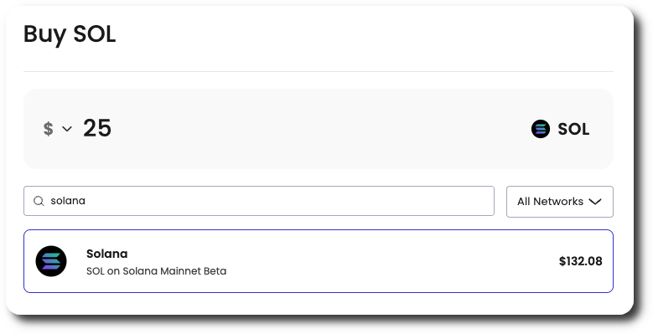Viewport: 653px width, 334px height.
Task: Click the dollar currency symbol
Action: point(49,129)
